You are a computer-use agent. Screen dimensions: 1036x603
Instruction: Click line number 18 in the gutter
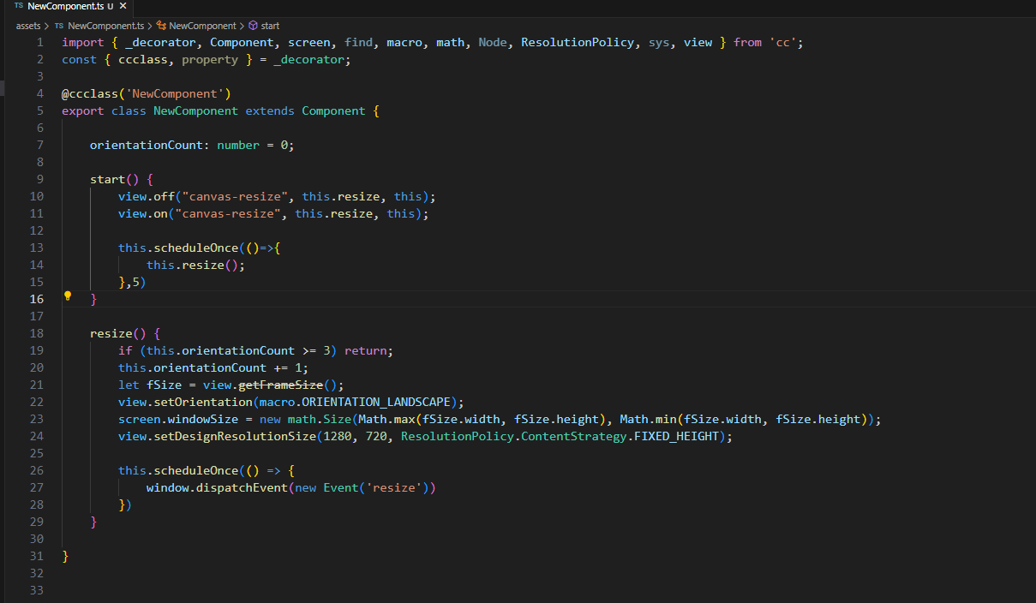point(37,333)
